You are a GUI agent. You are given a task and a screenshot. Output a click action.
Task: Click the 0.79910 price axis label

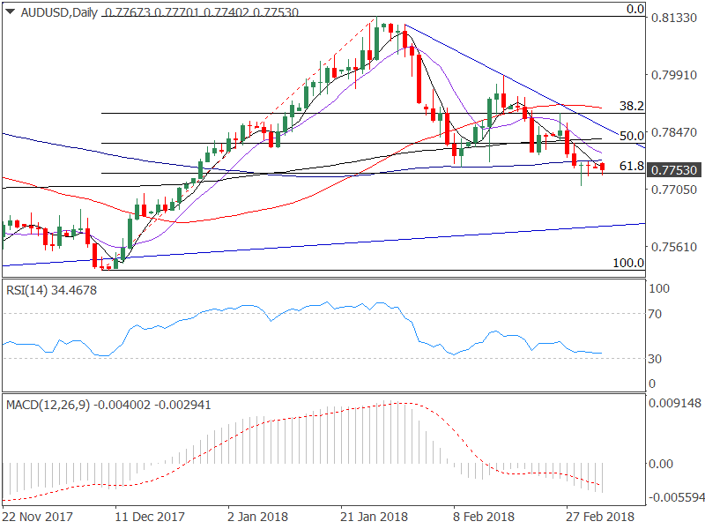[x=674, y=75]
